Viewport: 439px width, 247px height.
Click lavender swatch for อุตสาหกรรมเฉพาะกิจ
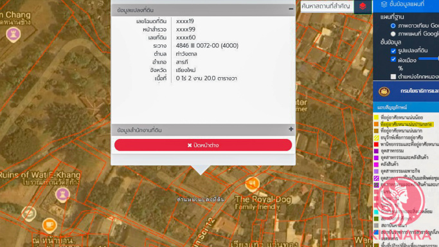tap(376, 171)
